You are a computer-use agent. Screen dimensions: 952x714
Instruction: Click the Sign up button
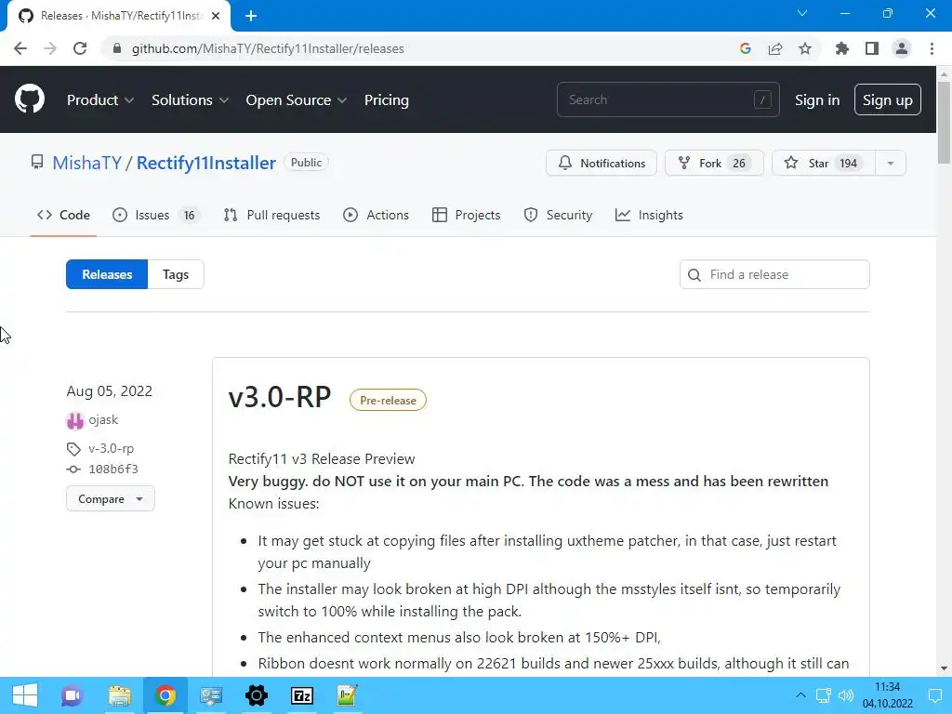coord(887,99)
